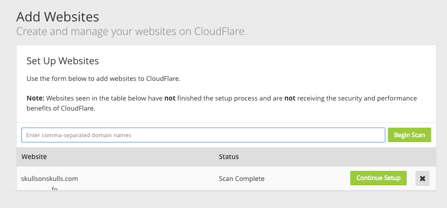Click the Add Websites page title
Viewport: 447px width, 208px height.
pos(58,17)
